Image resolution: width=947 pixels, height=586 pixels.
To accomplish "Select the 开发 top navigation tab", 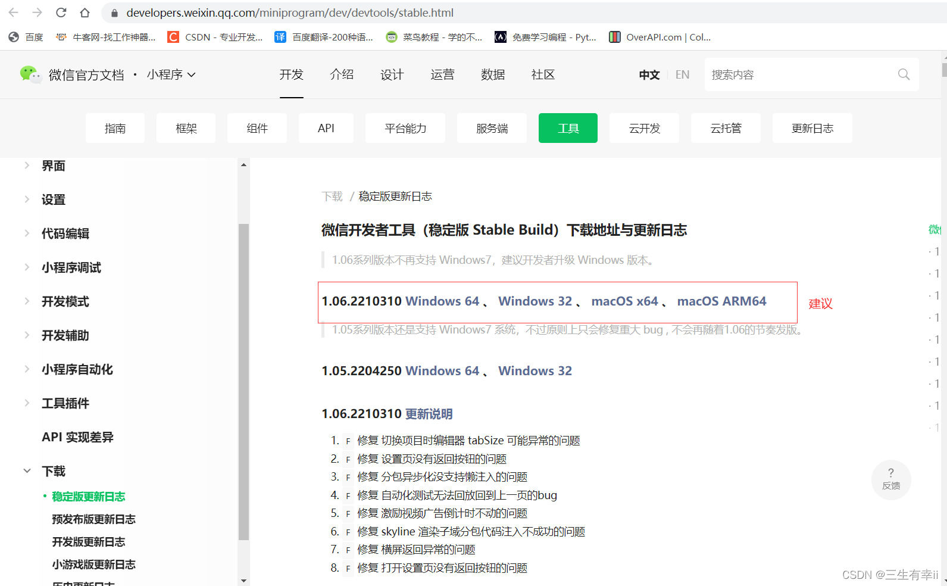I will [x=292, y=74].
